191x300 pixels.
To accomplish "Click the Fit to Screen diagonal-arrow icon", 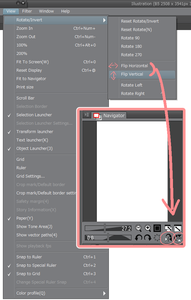I will (178, 228).
